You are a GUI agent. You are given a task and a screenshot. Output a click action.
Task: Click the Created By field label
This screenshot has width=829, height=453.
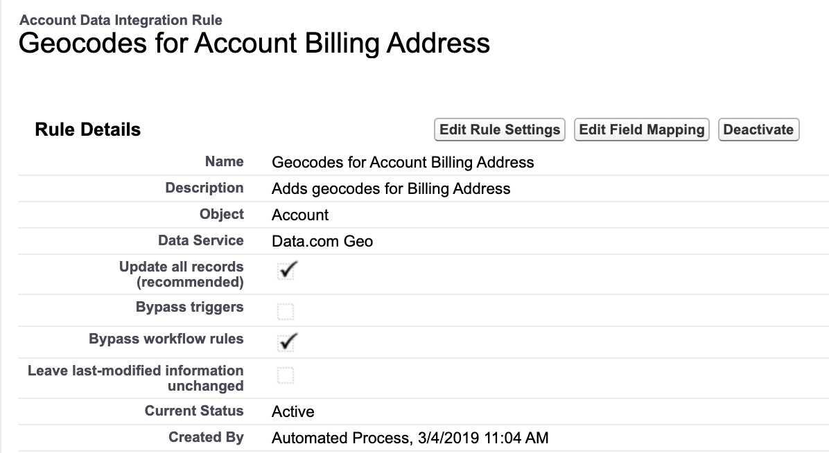pyautogui.click(x=206, y=437)
